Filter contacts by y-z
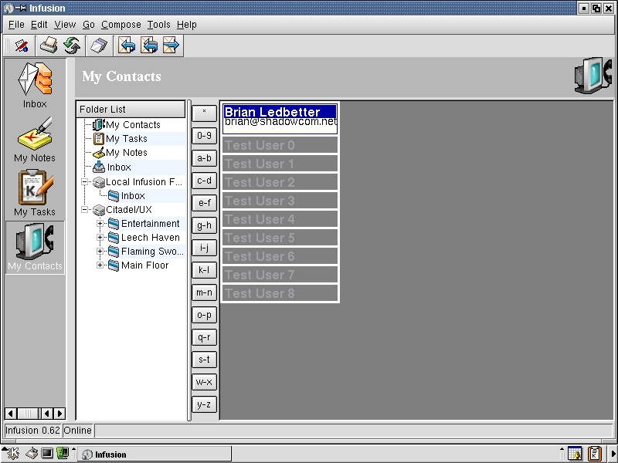Screen dimensions: 618x463 coord(204,404)
